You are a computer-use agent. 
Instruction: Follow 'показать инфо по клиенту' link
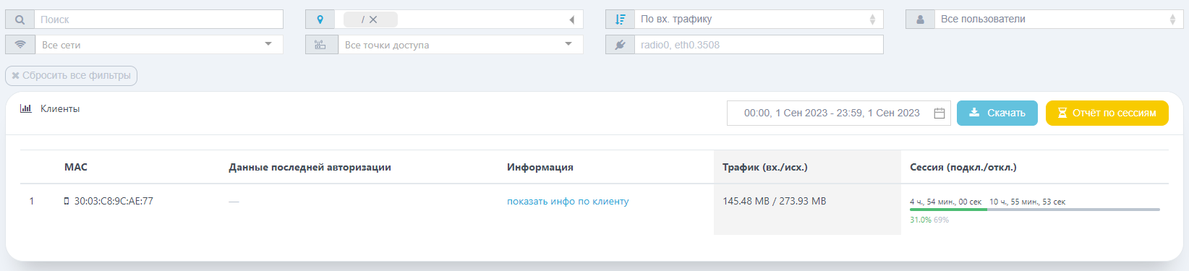(x=568, y=202)
